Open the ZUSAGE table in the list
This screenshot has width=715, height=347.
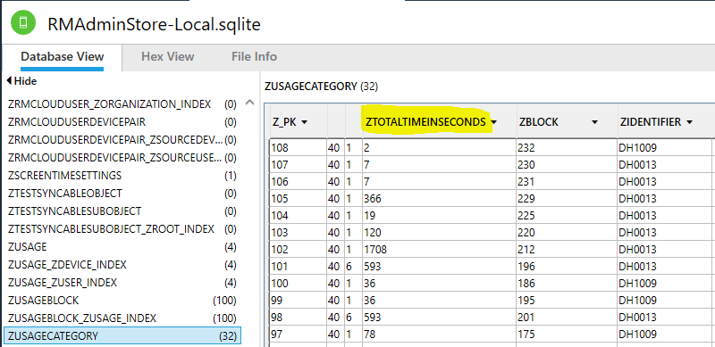(x=122, y=247)
